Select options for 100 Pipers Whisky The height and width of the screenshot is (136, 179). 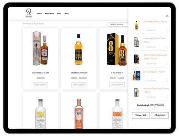(x=79, y=85)
